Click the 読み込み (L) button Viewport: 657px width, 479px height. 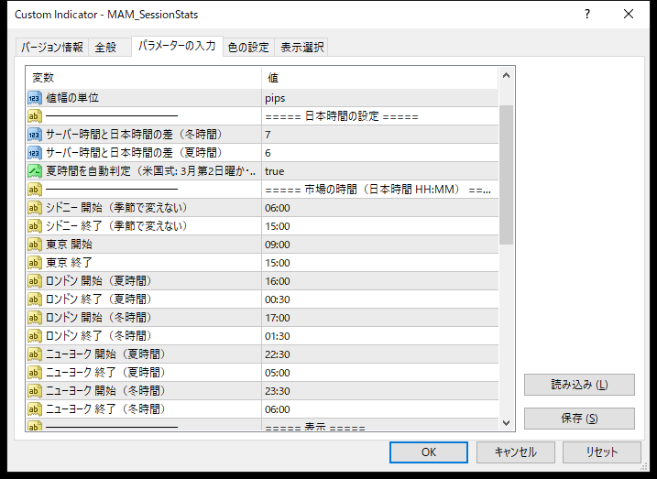coord(579,385)
